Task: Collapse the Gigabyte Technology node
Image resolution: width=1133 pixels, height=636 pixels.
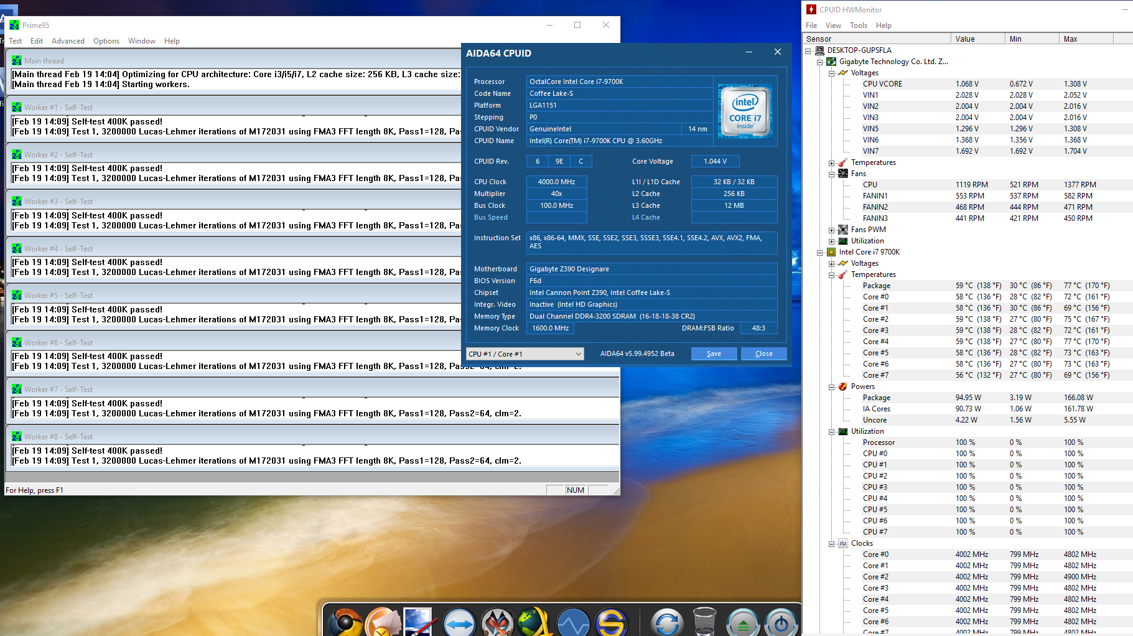Action: 820,62
